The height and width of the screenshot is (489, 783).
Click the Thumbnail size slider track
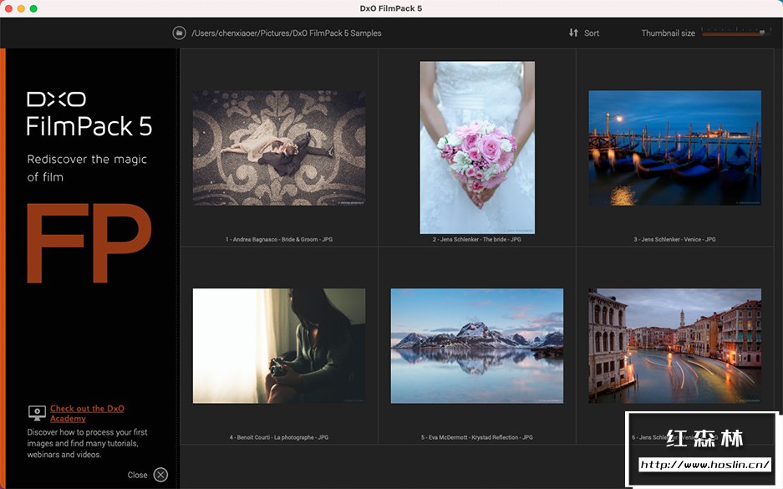tap(733, 33)
